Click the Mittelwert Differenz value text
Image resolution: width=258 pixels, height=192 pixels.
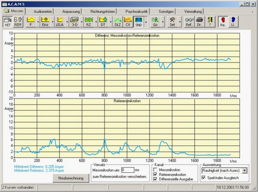[x=39, y=167]
